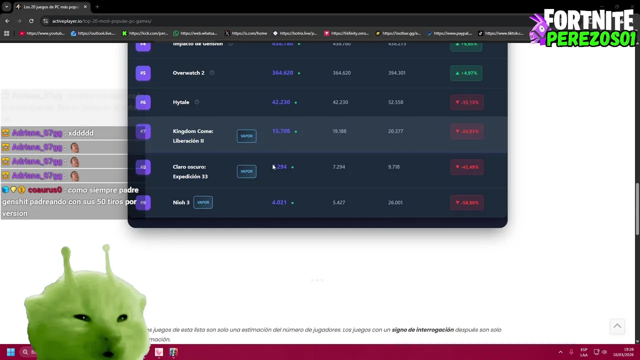Select the 'Los 20 juegos de PC' tab

[50, 7]
